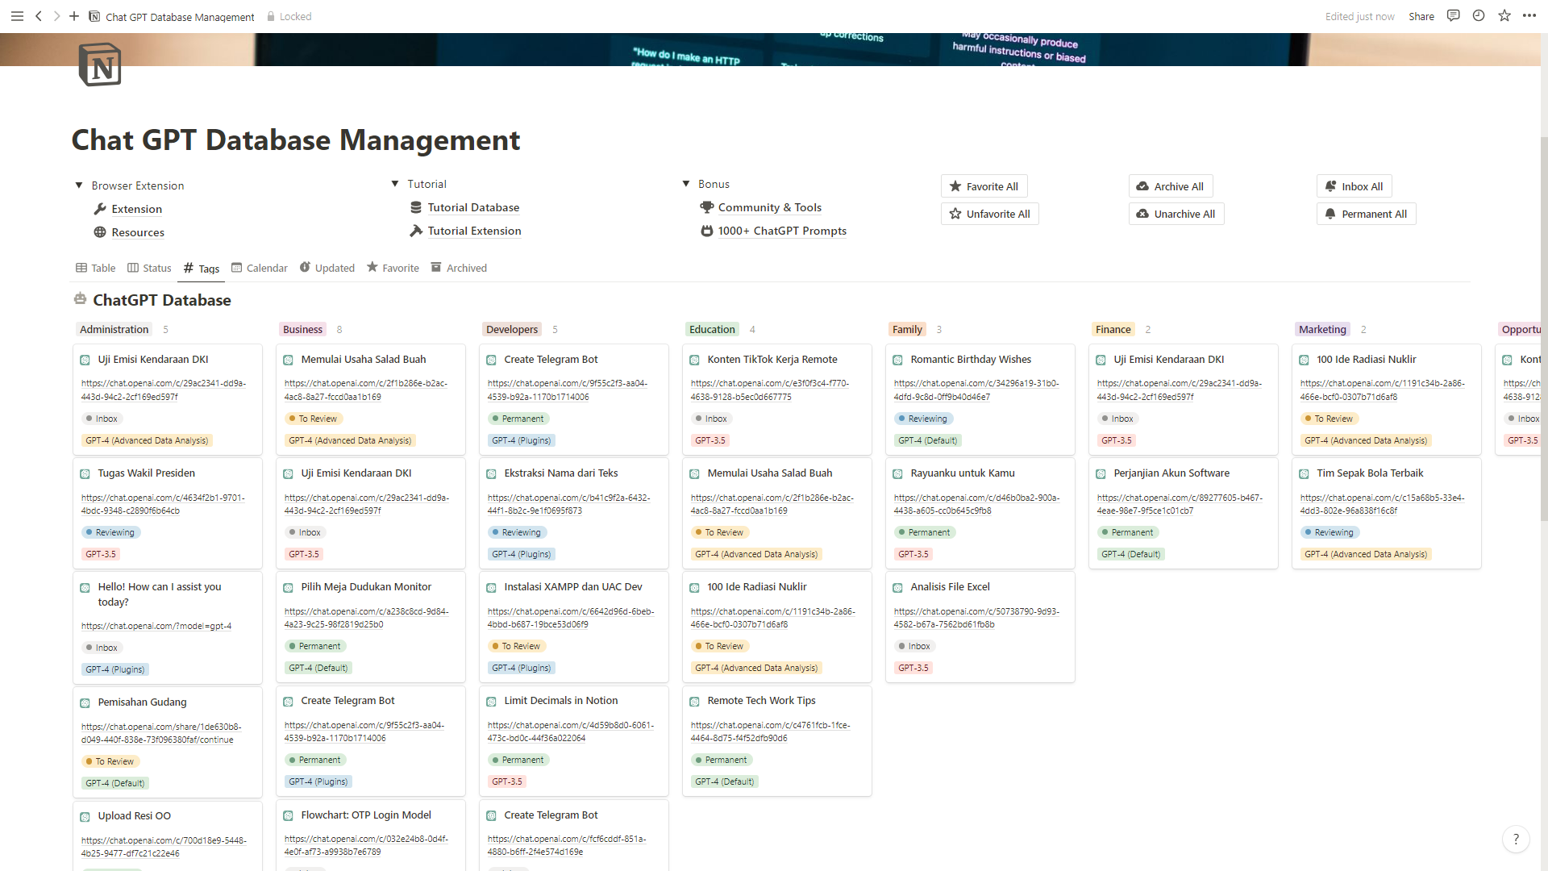Collapse the Browser Extension toggle
This screenshot has height=871, width=1548.
(x=79, y=185)
